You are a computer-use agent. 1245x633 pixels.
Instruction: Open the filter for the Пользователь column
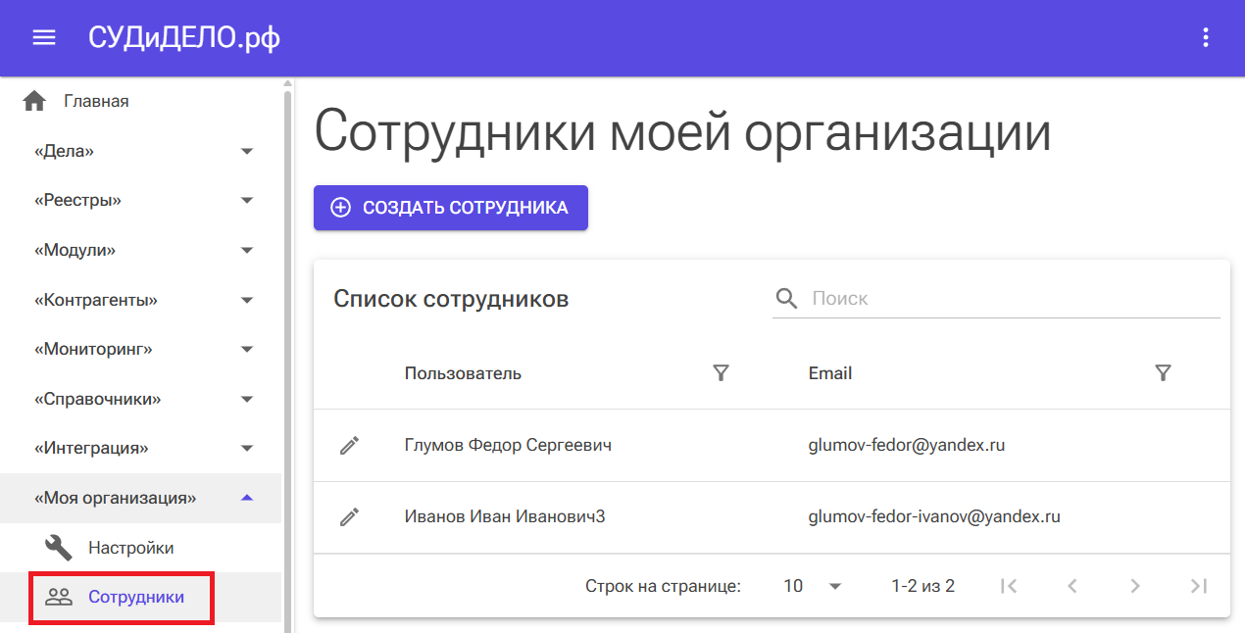[x=722, y=372]
